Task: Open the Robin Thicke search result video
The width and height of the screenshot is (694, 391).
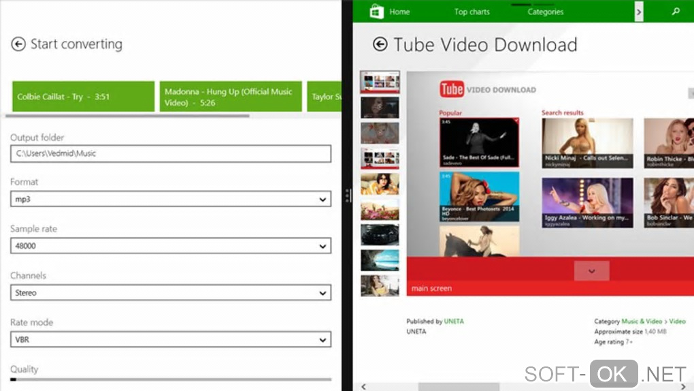Action: tap(669, 143)
